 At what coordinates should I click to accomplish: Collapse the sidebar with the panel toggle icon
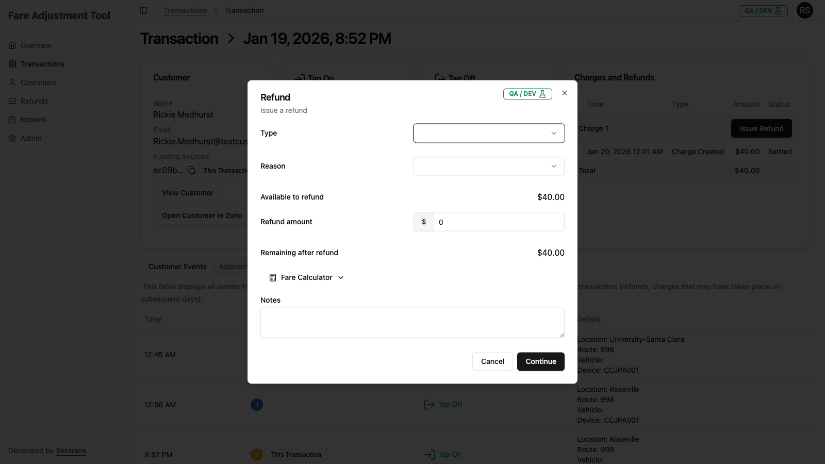pyautogui.click(x=143, y=10)
